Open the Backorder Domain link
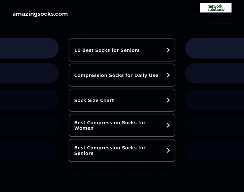 [221, 23]
